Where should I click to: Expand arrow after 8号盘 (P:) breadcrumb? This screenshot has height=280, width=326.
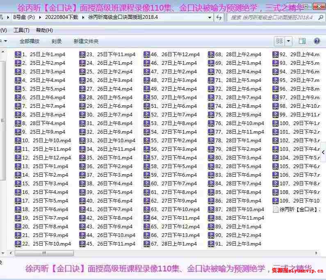click(x=40, y=17)
